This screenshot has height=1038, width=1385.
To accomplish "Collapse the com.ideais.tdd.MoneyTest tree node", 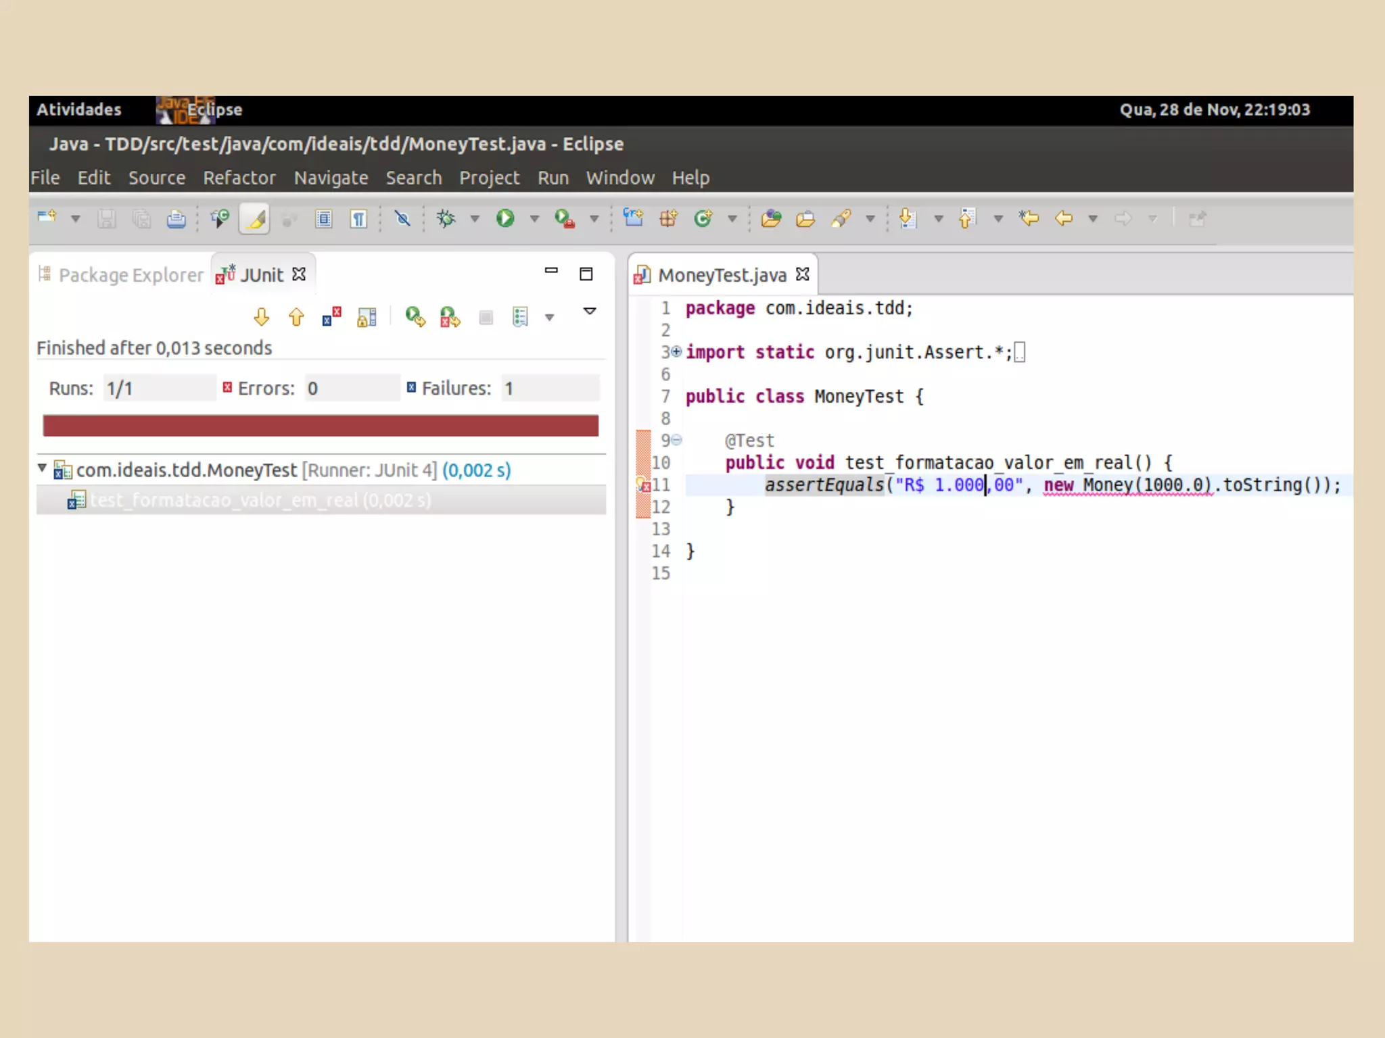I will click(42, 468).
